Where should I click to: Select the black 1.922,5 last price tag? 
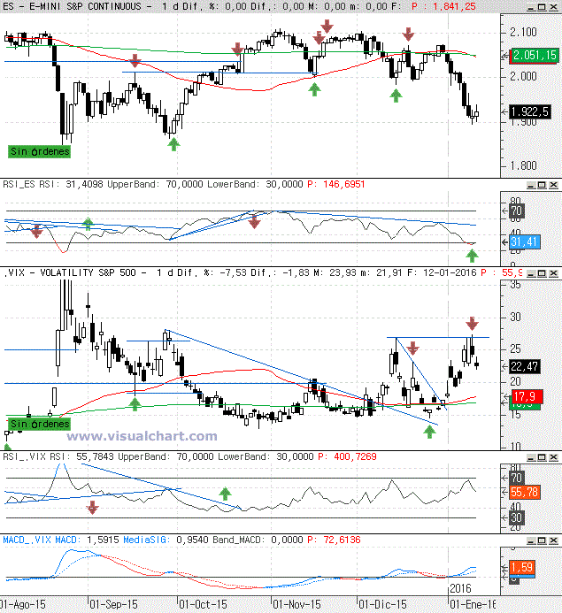pyautogui.click(x=530, y=111)
